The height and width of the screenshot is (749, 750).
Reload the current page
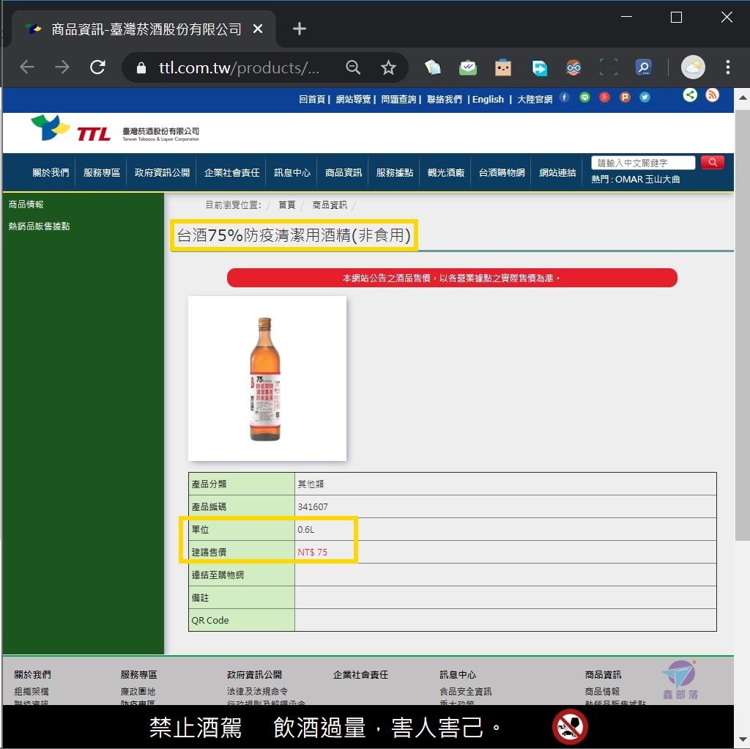click(97, 67)
